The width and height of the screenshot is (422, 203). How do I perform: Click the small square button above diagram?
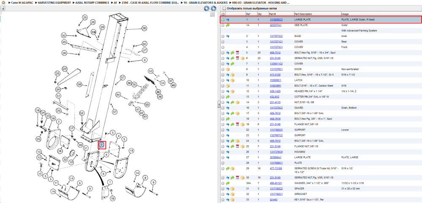coord(212,14)
